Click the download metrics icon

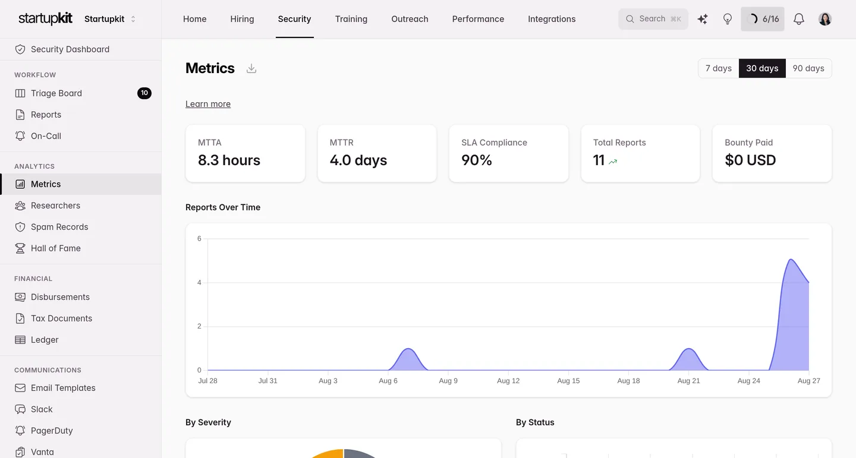pyautogui.click(x=251, y=68)
